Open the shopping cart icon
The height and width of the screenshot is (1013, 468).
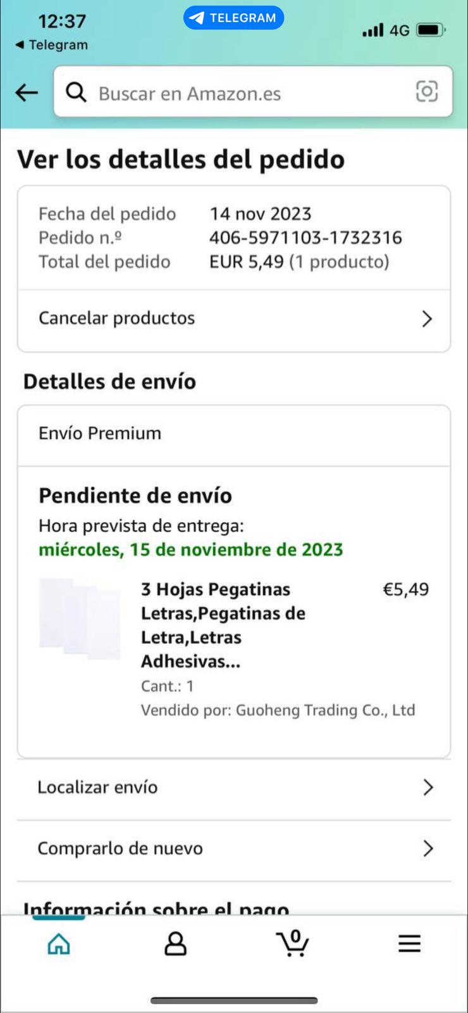point(293,943)
